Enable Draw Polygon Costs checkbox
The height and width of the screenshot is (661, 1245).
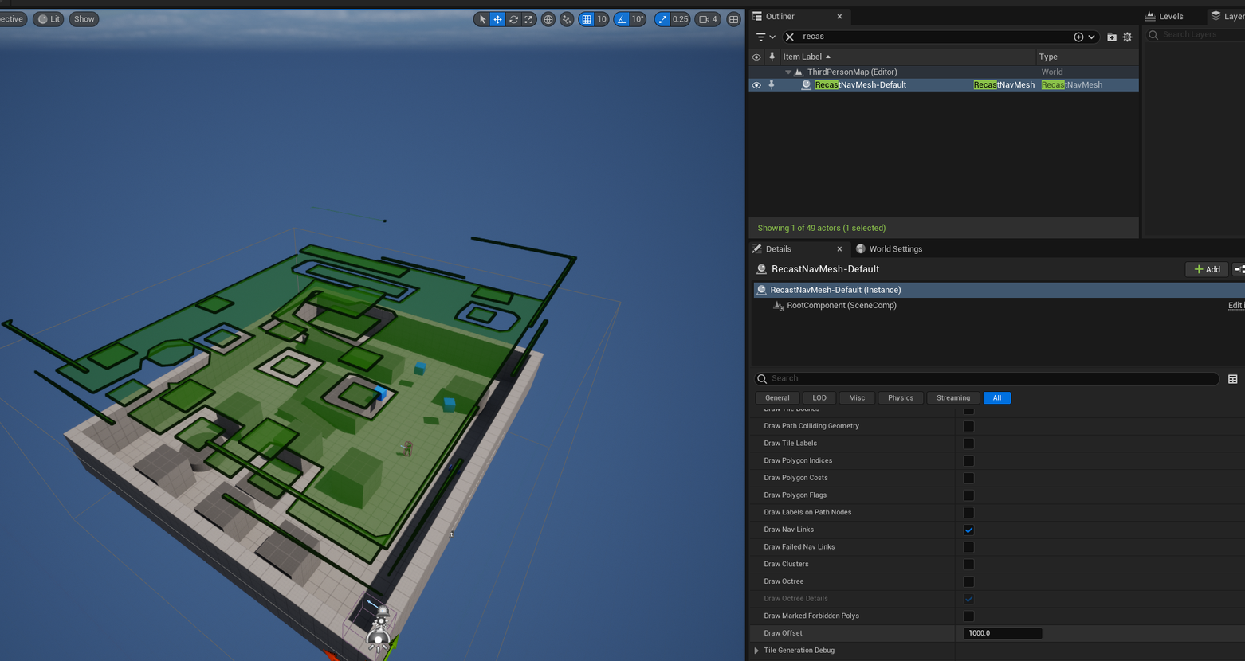(968, 478)
